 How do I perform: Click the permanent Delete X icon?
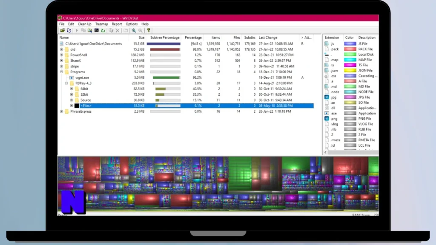118,31
